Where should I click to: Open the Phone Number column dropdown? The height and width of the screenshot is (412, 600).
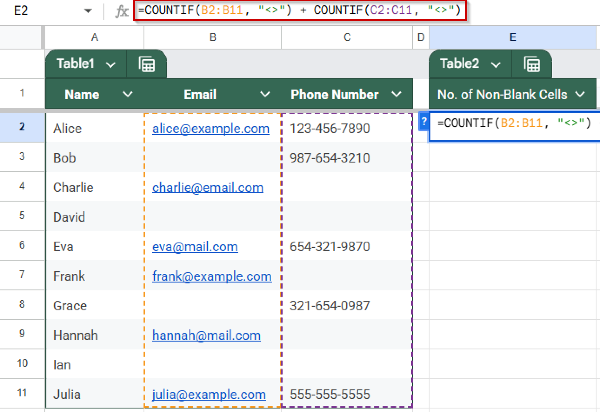[397, 94]
